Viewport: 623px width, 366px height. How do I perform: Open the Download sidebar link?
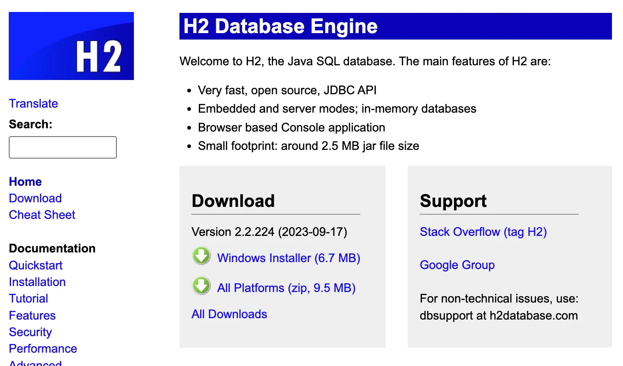pos(35,198)
